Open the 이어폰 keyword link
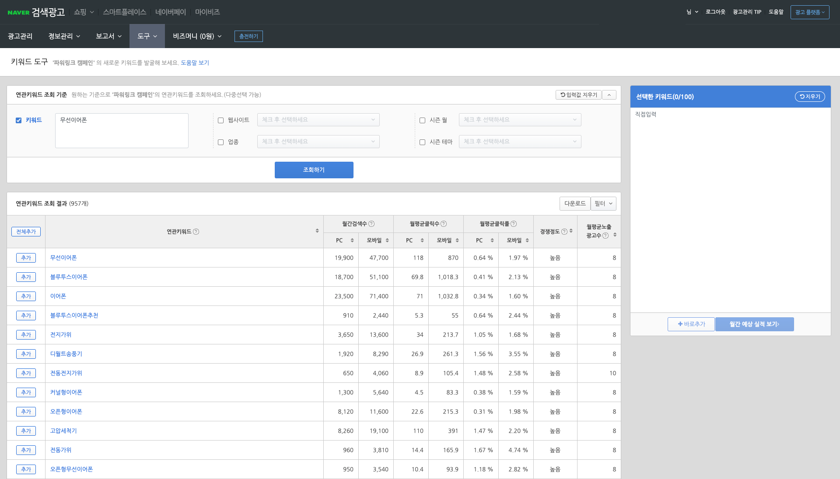The image size is (840, 479). pos(58,296)
